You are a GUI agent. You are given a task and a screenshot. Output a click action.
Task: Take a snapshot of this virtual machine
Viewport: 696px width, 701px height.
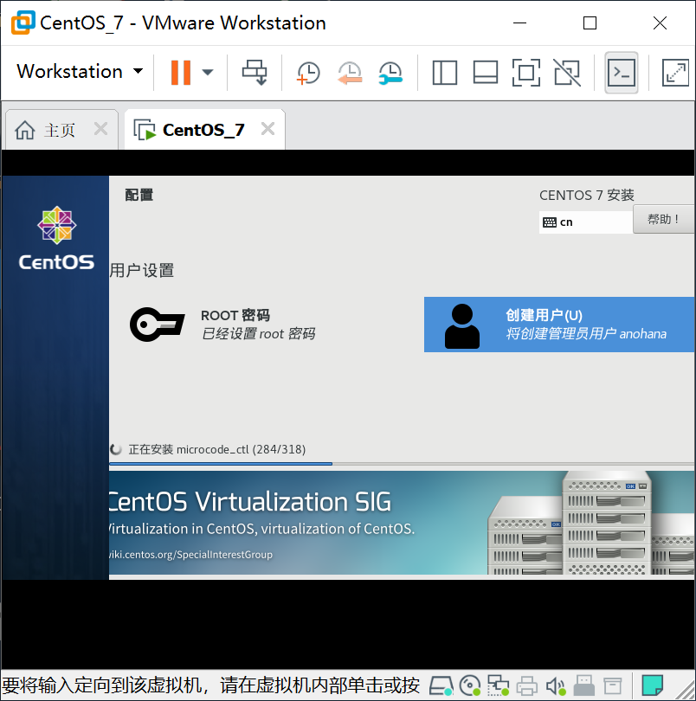[x=308, y=73]
